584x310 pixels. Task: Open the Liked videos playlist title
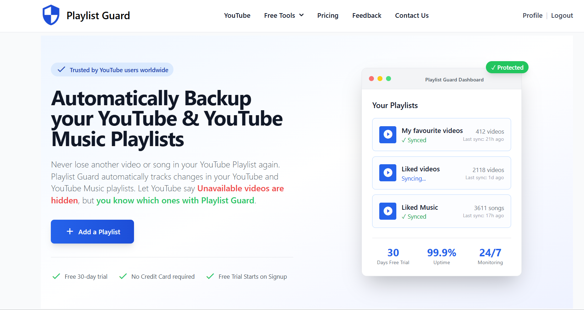(420, 169)
